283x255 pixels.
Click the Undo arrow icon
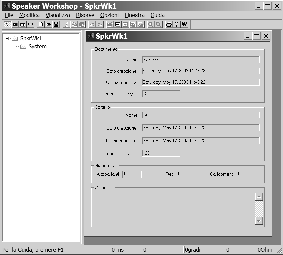pos(92,24)
